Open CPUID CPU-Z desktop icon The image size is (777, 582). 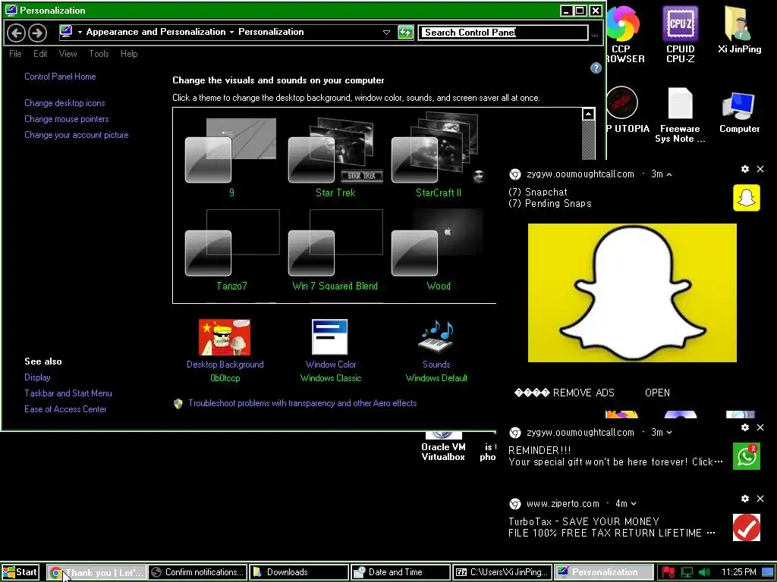[680, 35]
